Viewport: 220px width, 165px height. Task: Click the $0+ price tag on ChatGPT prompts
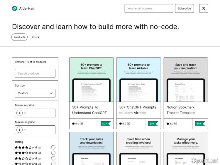[x=105, y=124]
